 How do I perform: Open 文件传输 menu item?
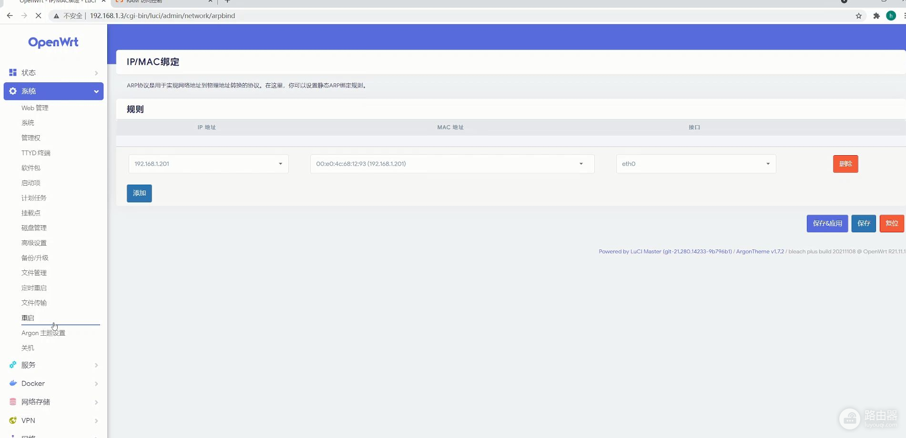(34, 303)
